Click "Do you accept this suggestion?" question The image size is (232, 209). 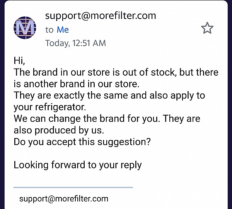coord(82,142)
